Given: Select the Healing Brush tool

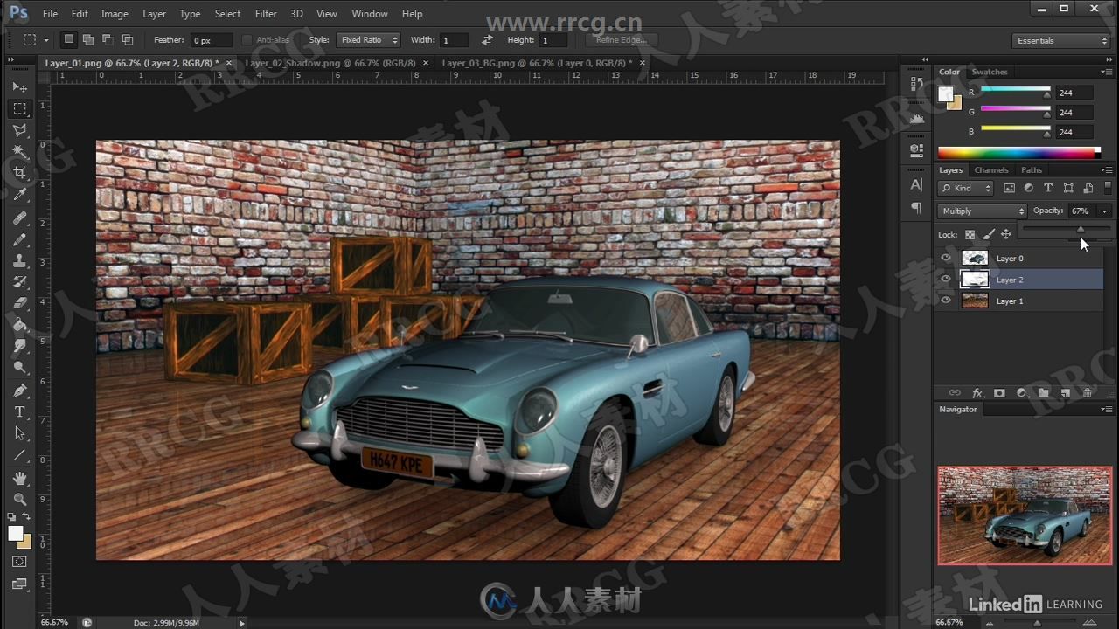Looking at the screenshot, I should click(x=19, y=218).
